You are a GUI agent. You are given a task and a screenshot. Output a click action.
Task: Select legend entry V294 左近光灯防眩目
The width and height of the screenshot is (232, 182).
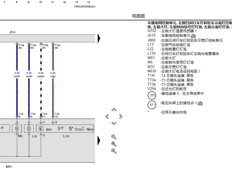(167, 89)
